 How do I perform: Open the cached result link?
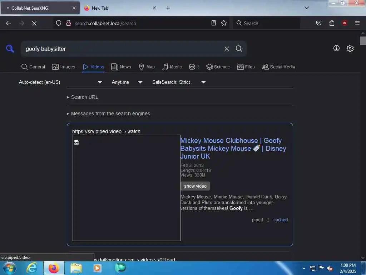(281, 220)
